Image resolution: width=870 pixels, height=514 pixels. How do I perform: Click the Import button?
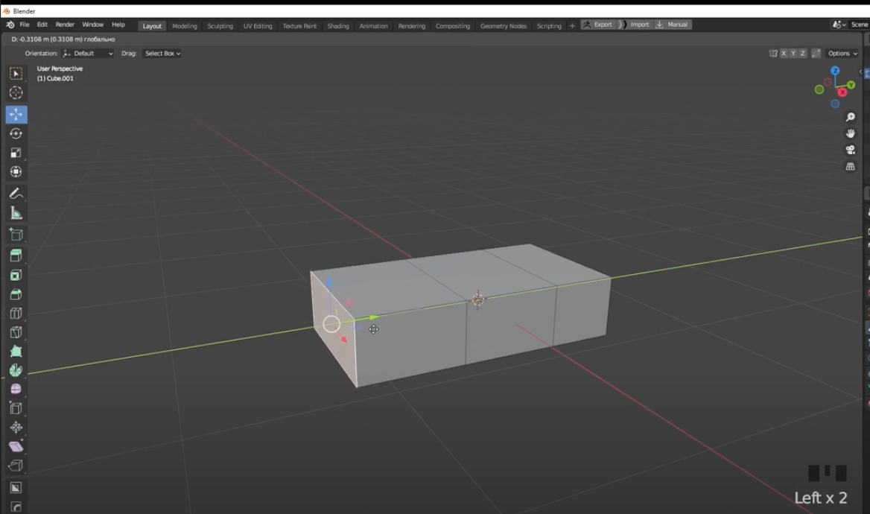point(635,25)
